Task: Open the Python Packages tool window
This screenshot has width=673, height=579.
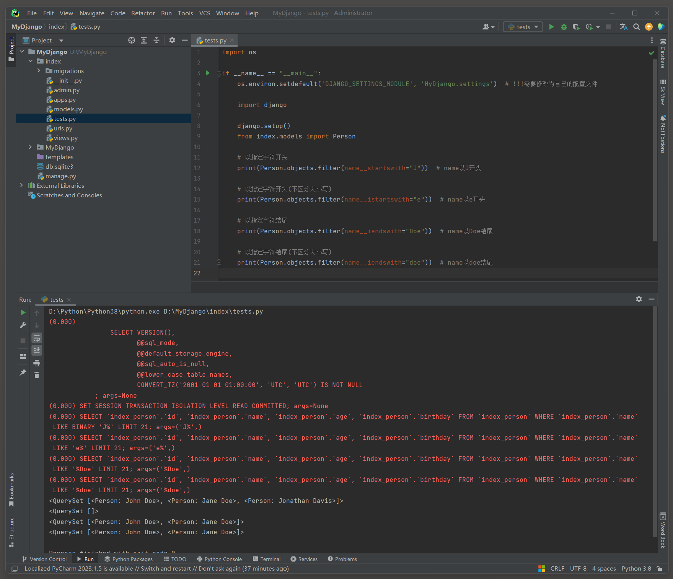Action: [129, 559]
